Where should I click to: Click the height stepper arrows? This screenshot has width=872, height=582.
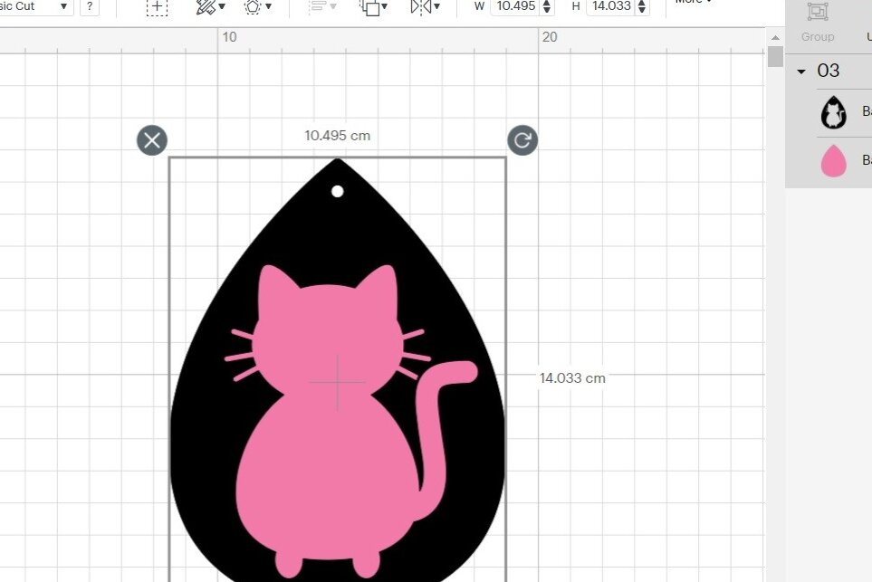click(642, 7)
